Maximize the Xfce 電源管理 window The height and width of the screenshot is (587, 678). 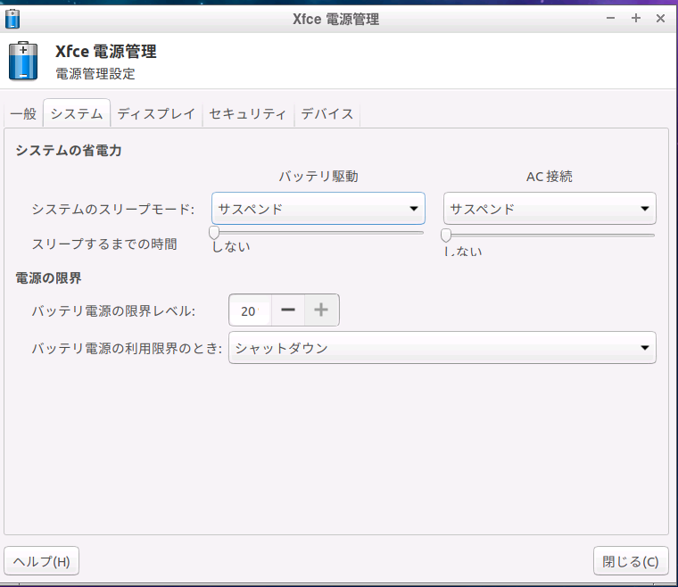coord(635,18)
